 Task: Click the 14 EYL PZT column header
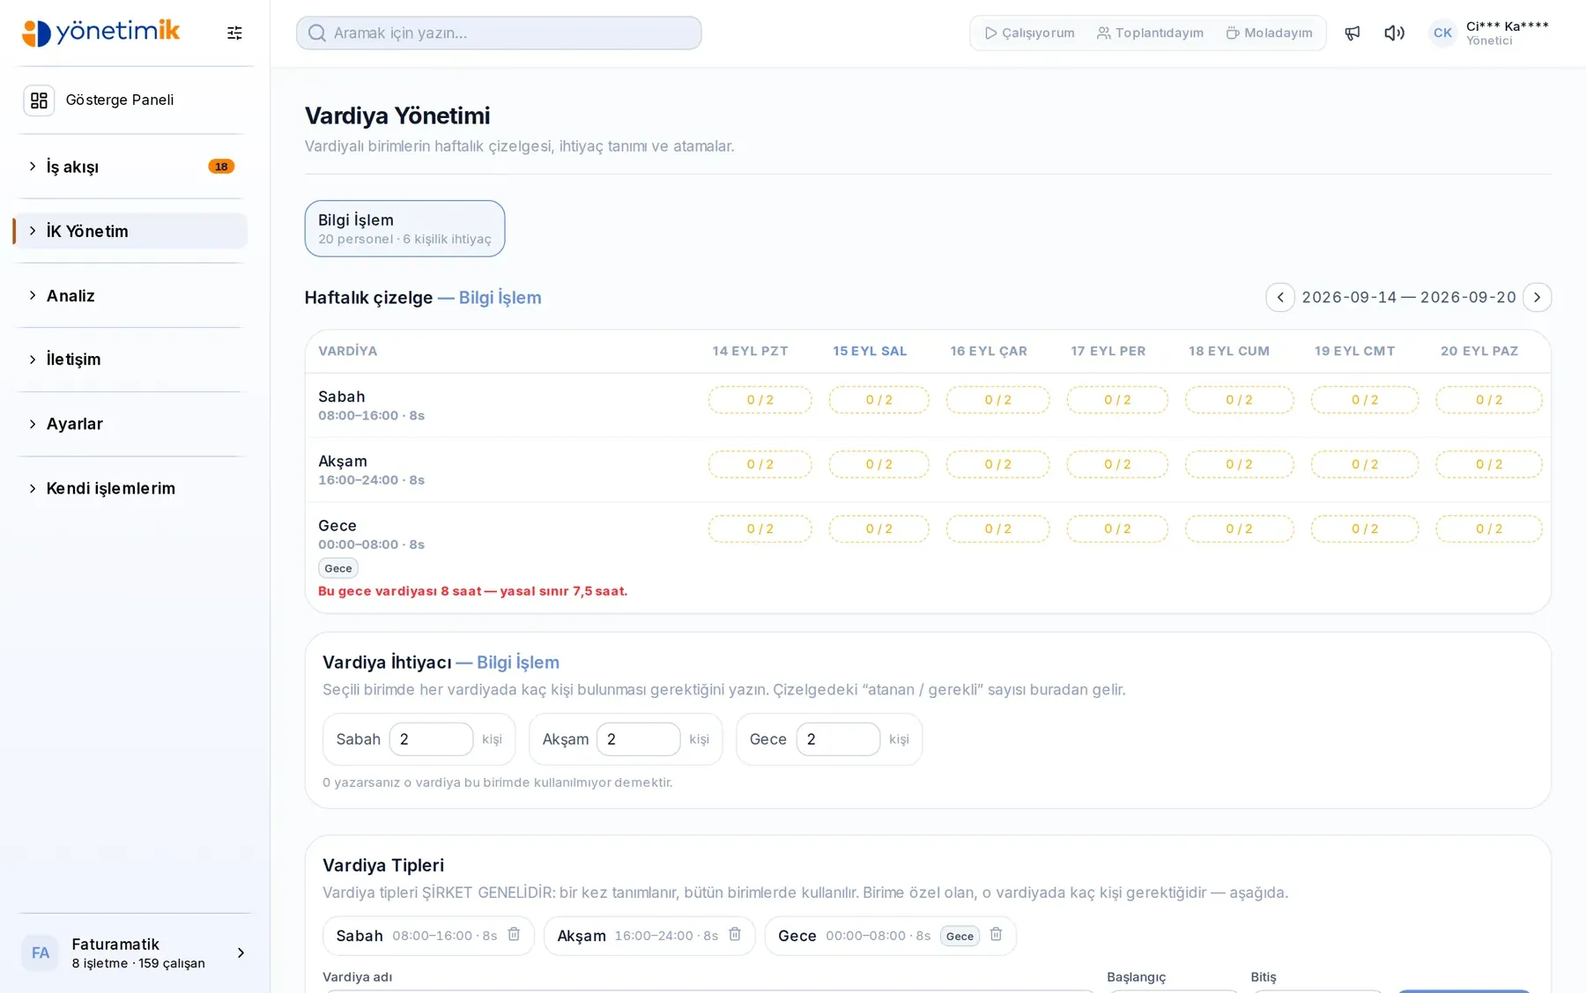[x=750, y=351]
